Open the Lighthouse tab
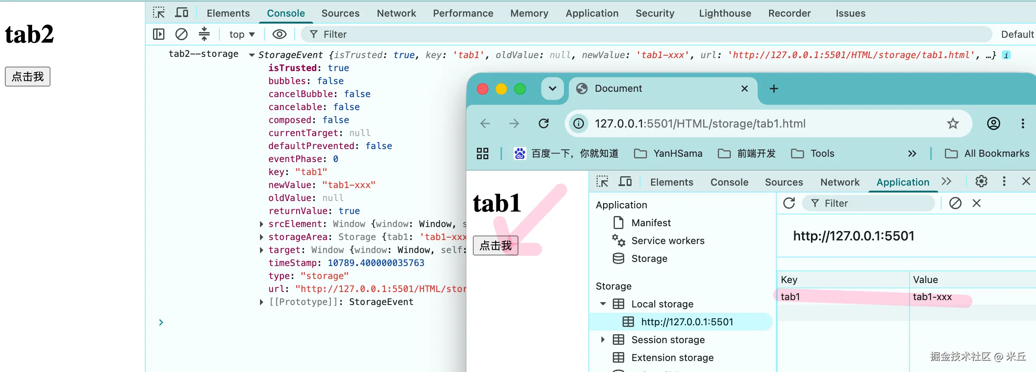 pos(725,13)
